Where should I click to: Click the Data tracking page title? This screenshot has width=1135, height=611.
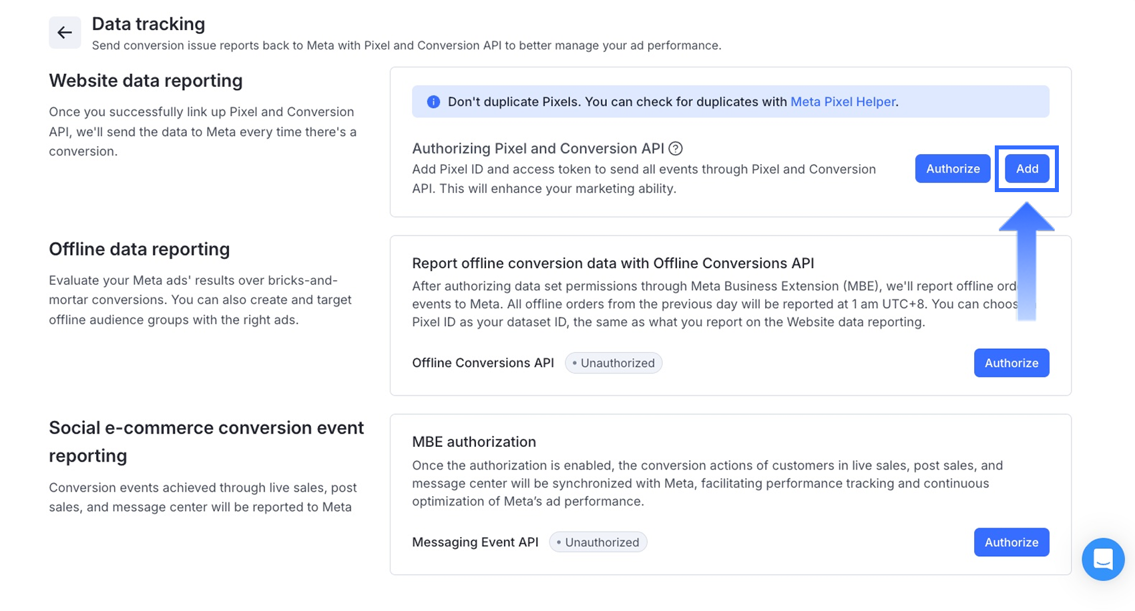(148, 24)
